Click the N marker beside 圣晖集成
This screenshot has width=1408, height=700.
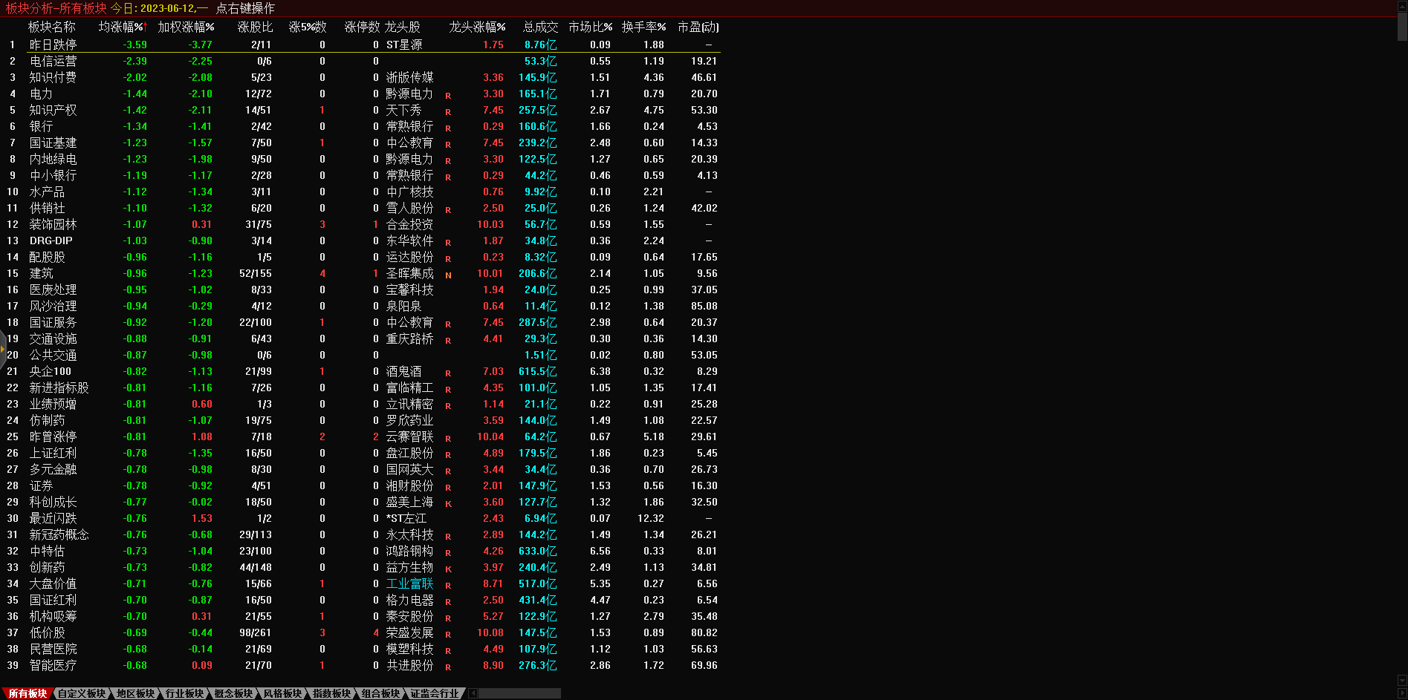click(x=448, y=275)
